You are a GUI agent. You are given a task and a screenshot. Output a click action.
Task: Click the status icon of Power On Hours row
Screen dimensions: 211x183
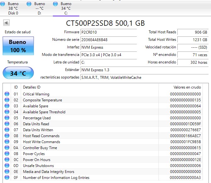click(x=7, y=159)
